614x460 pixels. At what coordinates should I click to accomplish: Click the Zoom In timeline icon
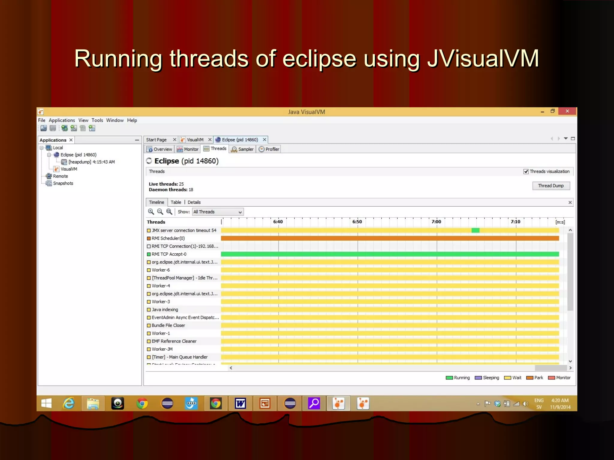[151, 212]
